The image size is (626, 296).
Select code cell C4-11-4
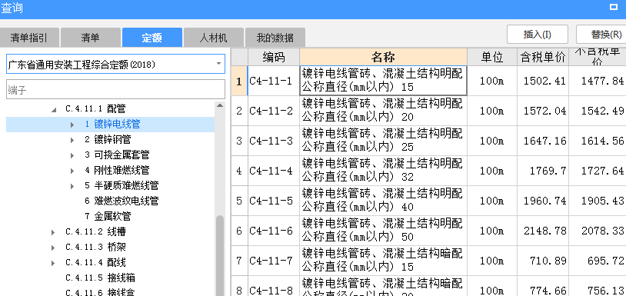click(x=274, y=171)
